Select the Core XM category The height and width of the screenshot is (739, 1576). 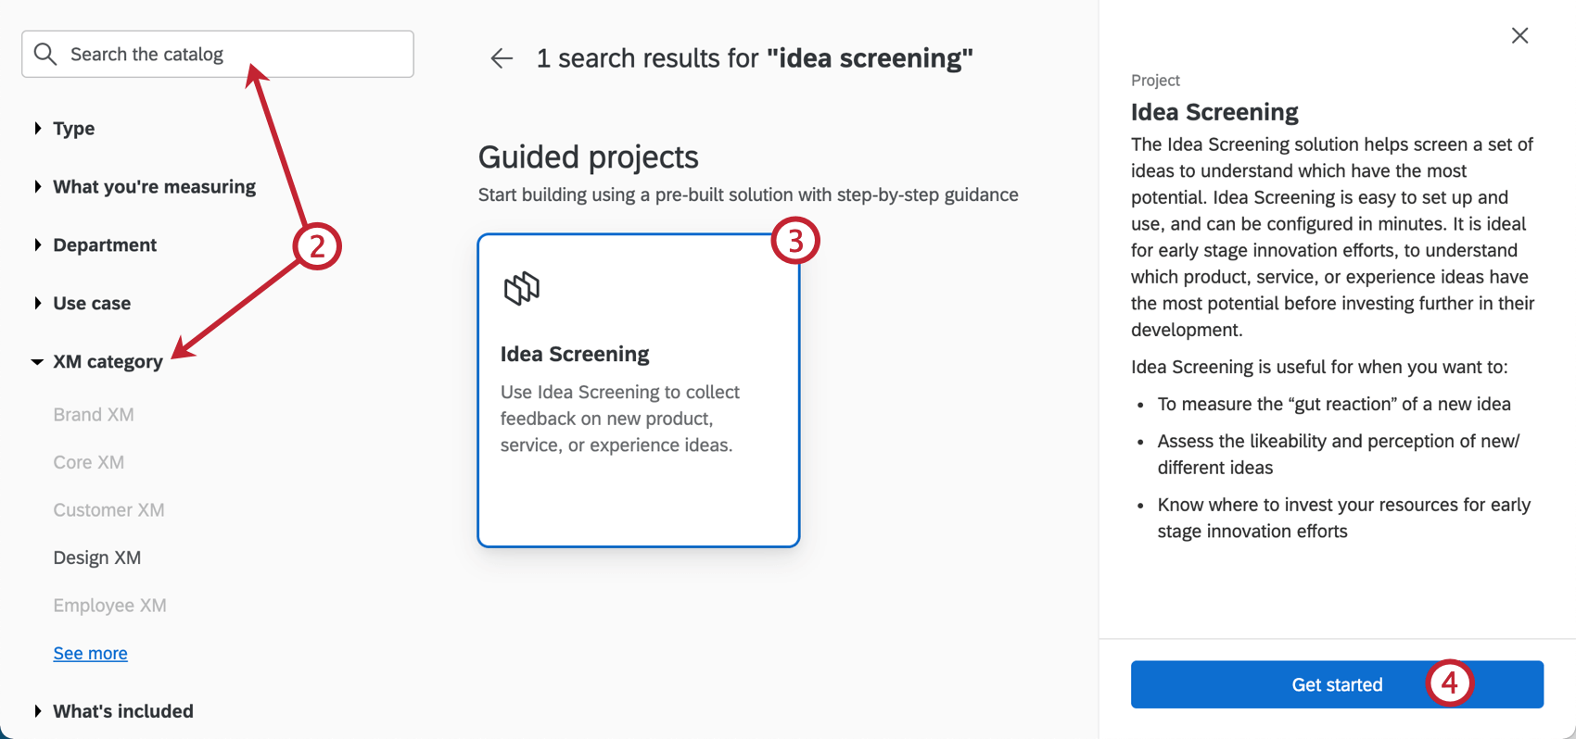click(x=89, y=462)
